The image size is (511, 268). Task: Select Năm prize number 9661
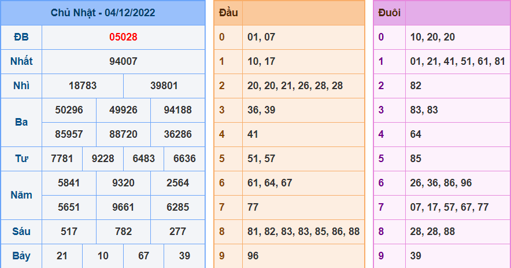(123, 207)
